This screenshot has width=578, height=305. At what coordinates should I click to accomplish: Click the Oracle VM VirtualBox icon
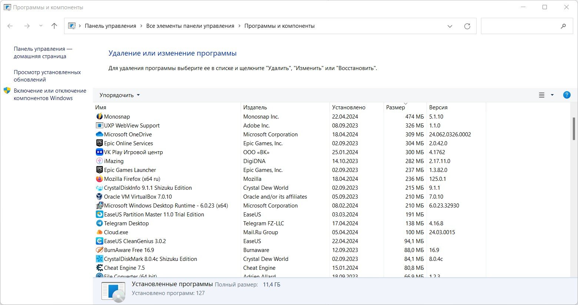click(99, 196)
